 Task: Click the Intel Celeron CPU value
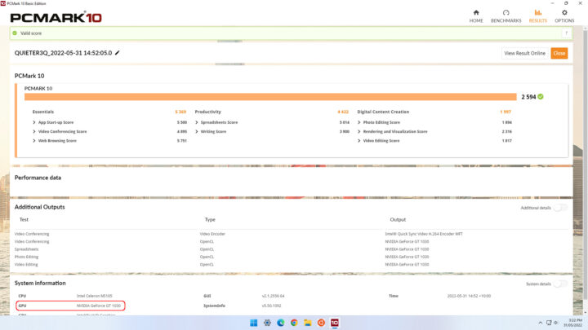point(95,296)
